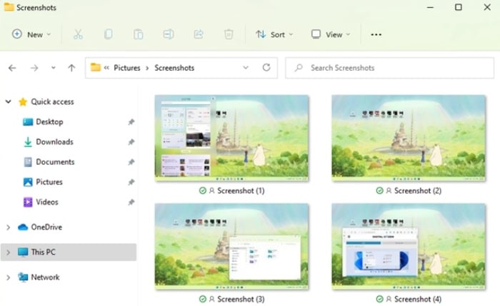This screenshot has height=306, width=500.
Task: Show hidden path with double chevron
Action: pos(106,68)
